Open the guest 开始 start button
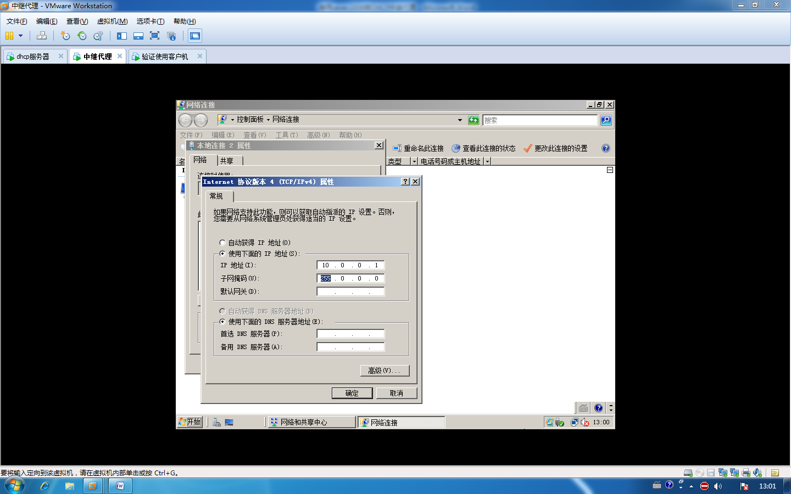This screenshot has height=494, width=791. [x=190, y=422]
